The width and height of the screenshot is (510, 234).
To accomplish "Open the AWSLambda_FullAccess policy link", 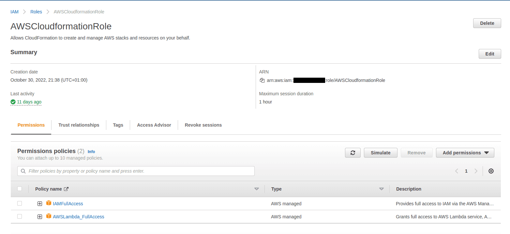I will click(x=79, y=217).
